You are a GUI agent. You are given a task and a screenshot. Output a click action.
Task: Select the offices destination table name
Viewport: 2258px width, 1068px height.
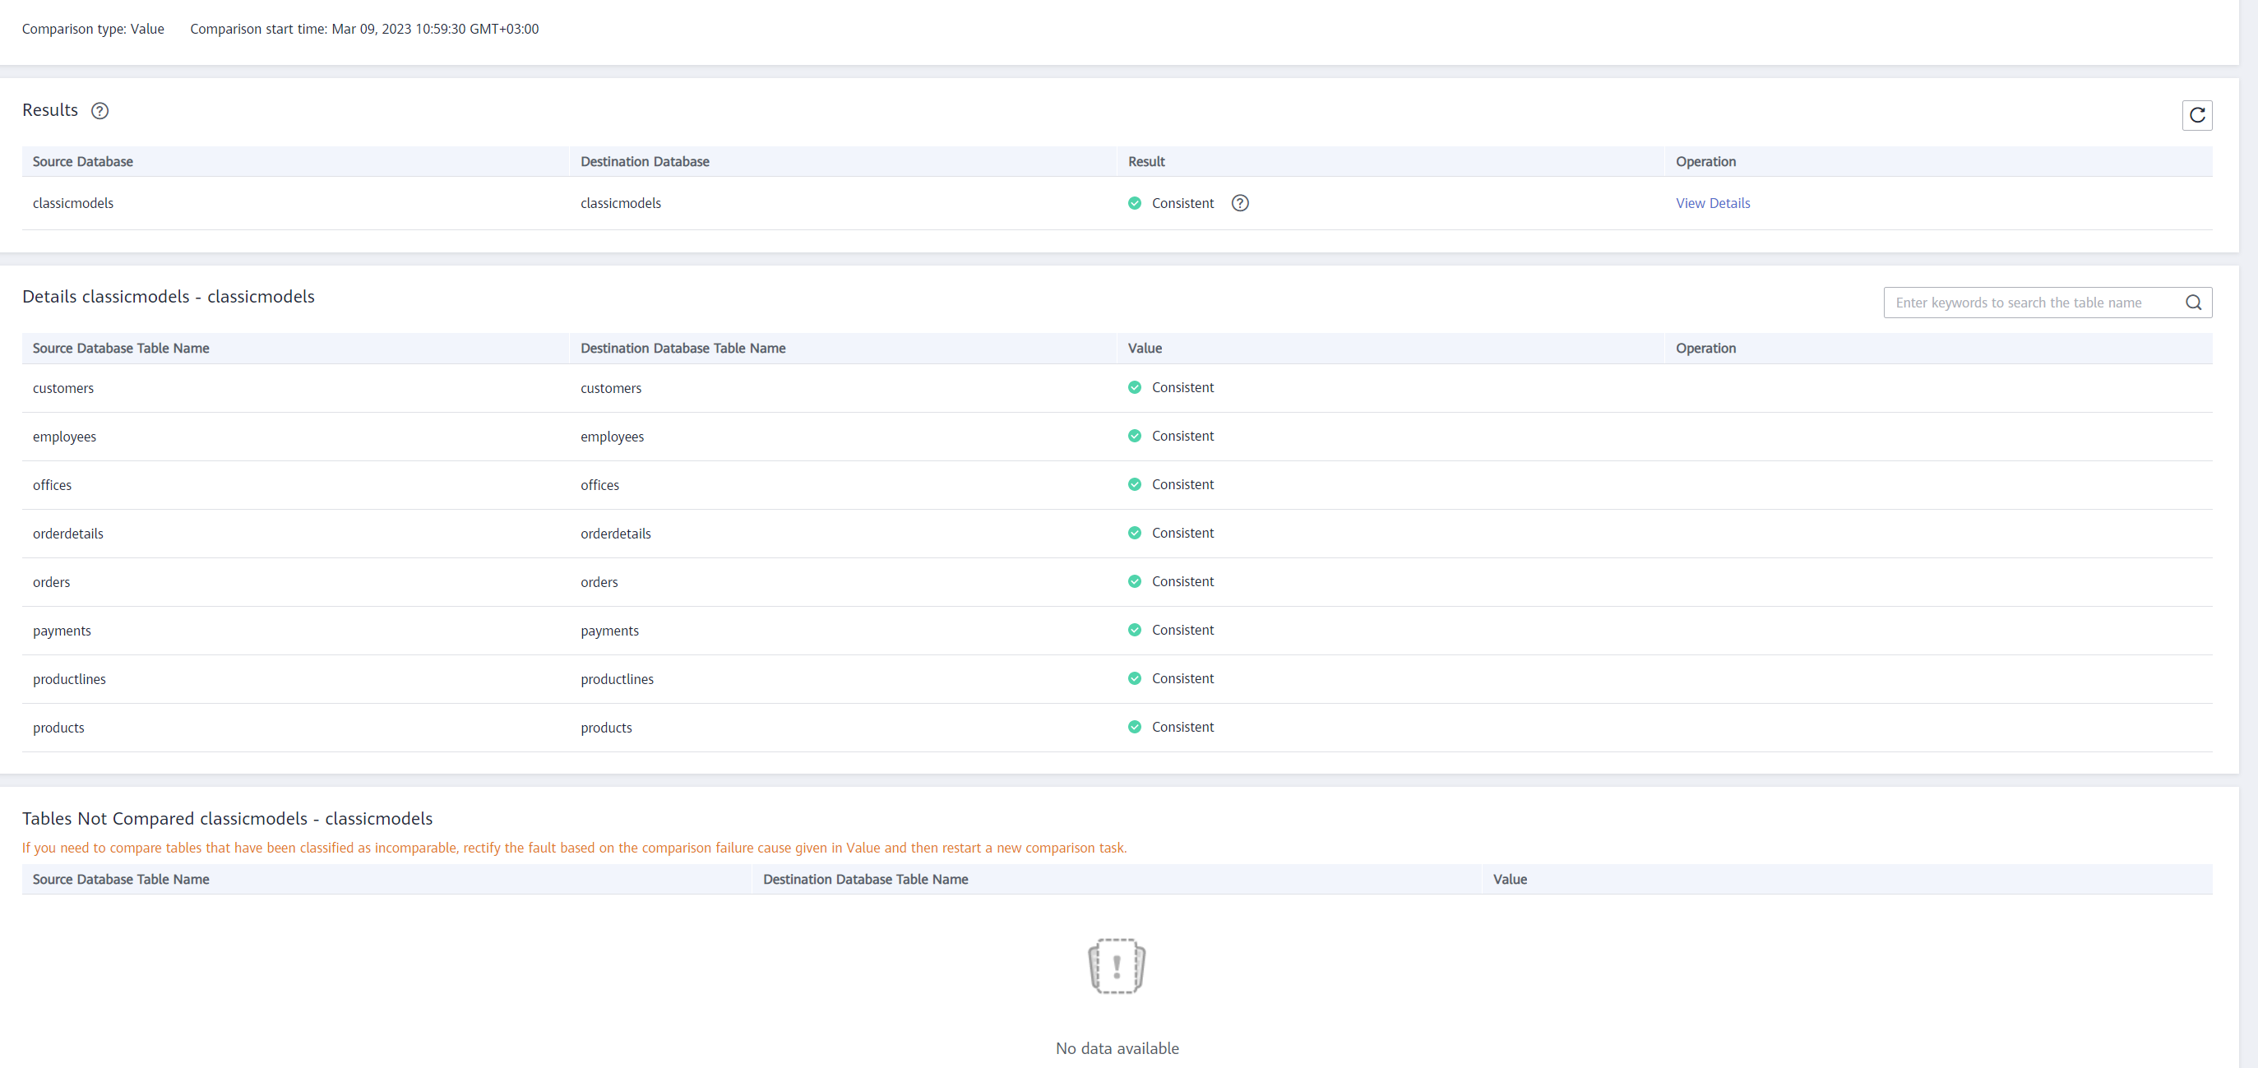pyautogui.click(x=599, y=484)
